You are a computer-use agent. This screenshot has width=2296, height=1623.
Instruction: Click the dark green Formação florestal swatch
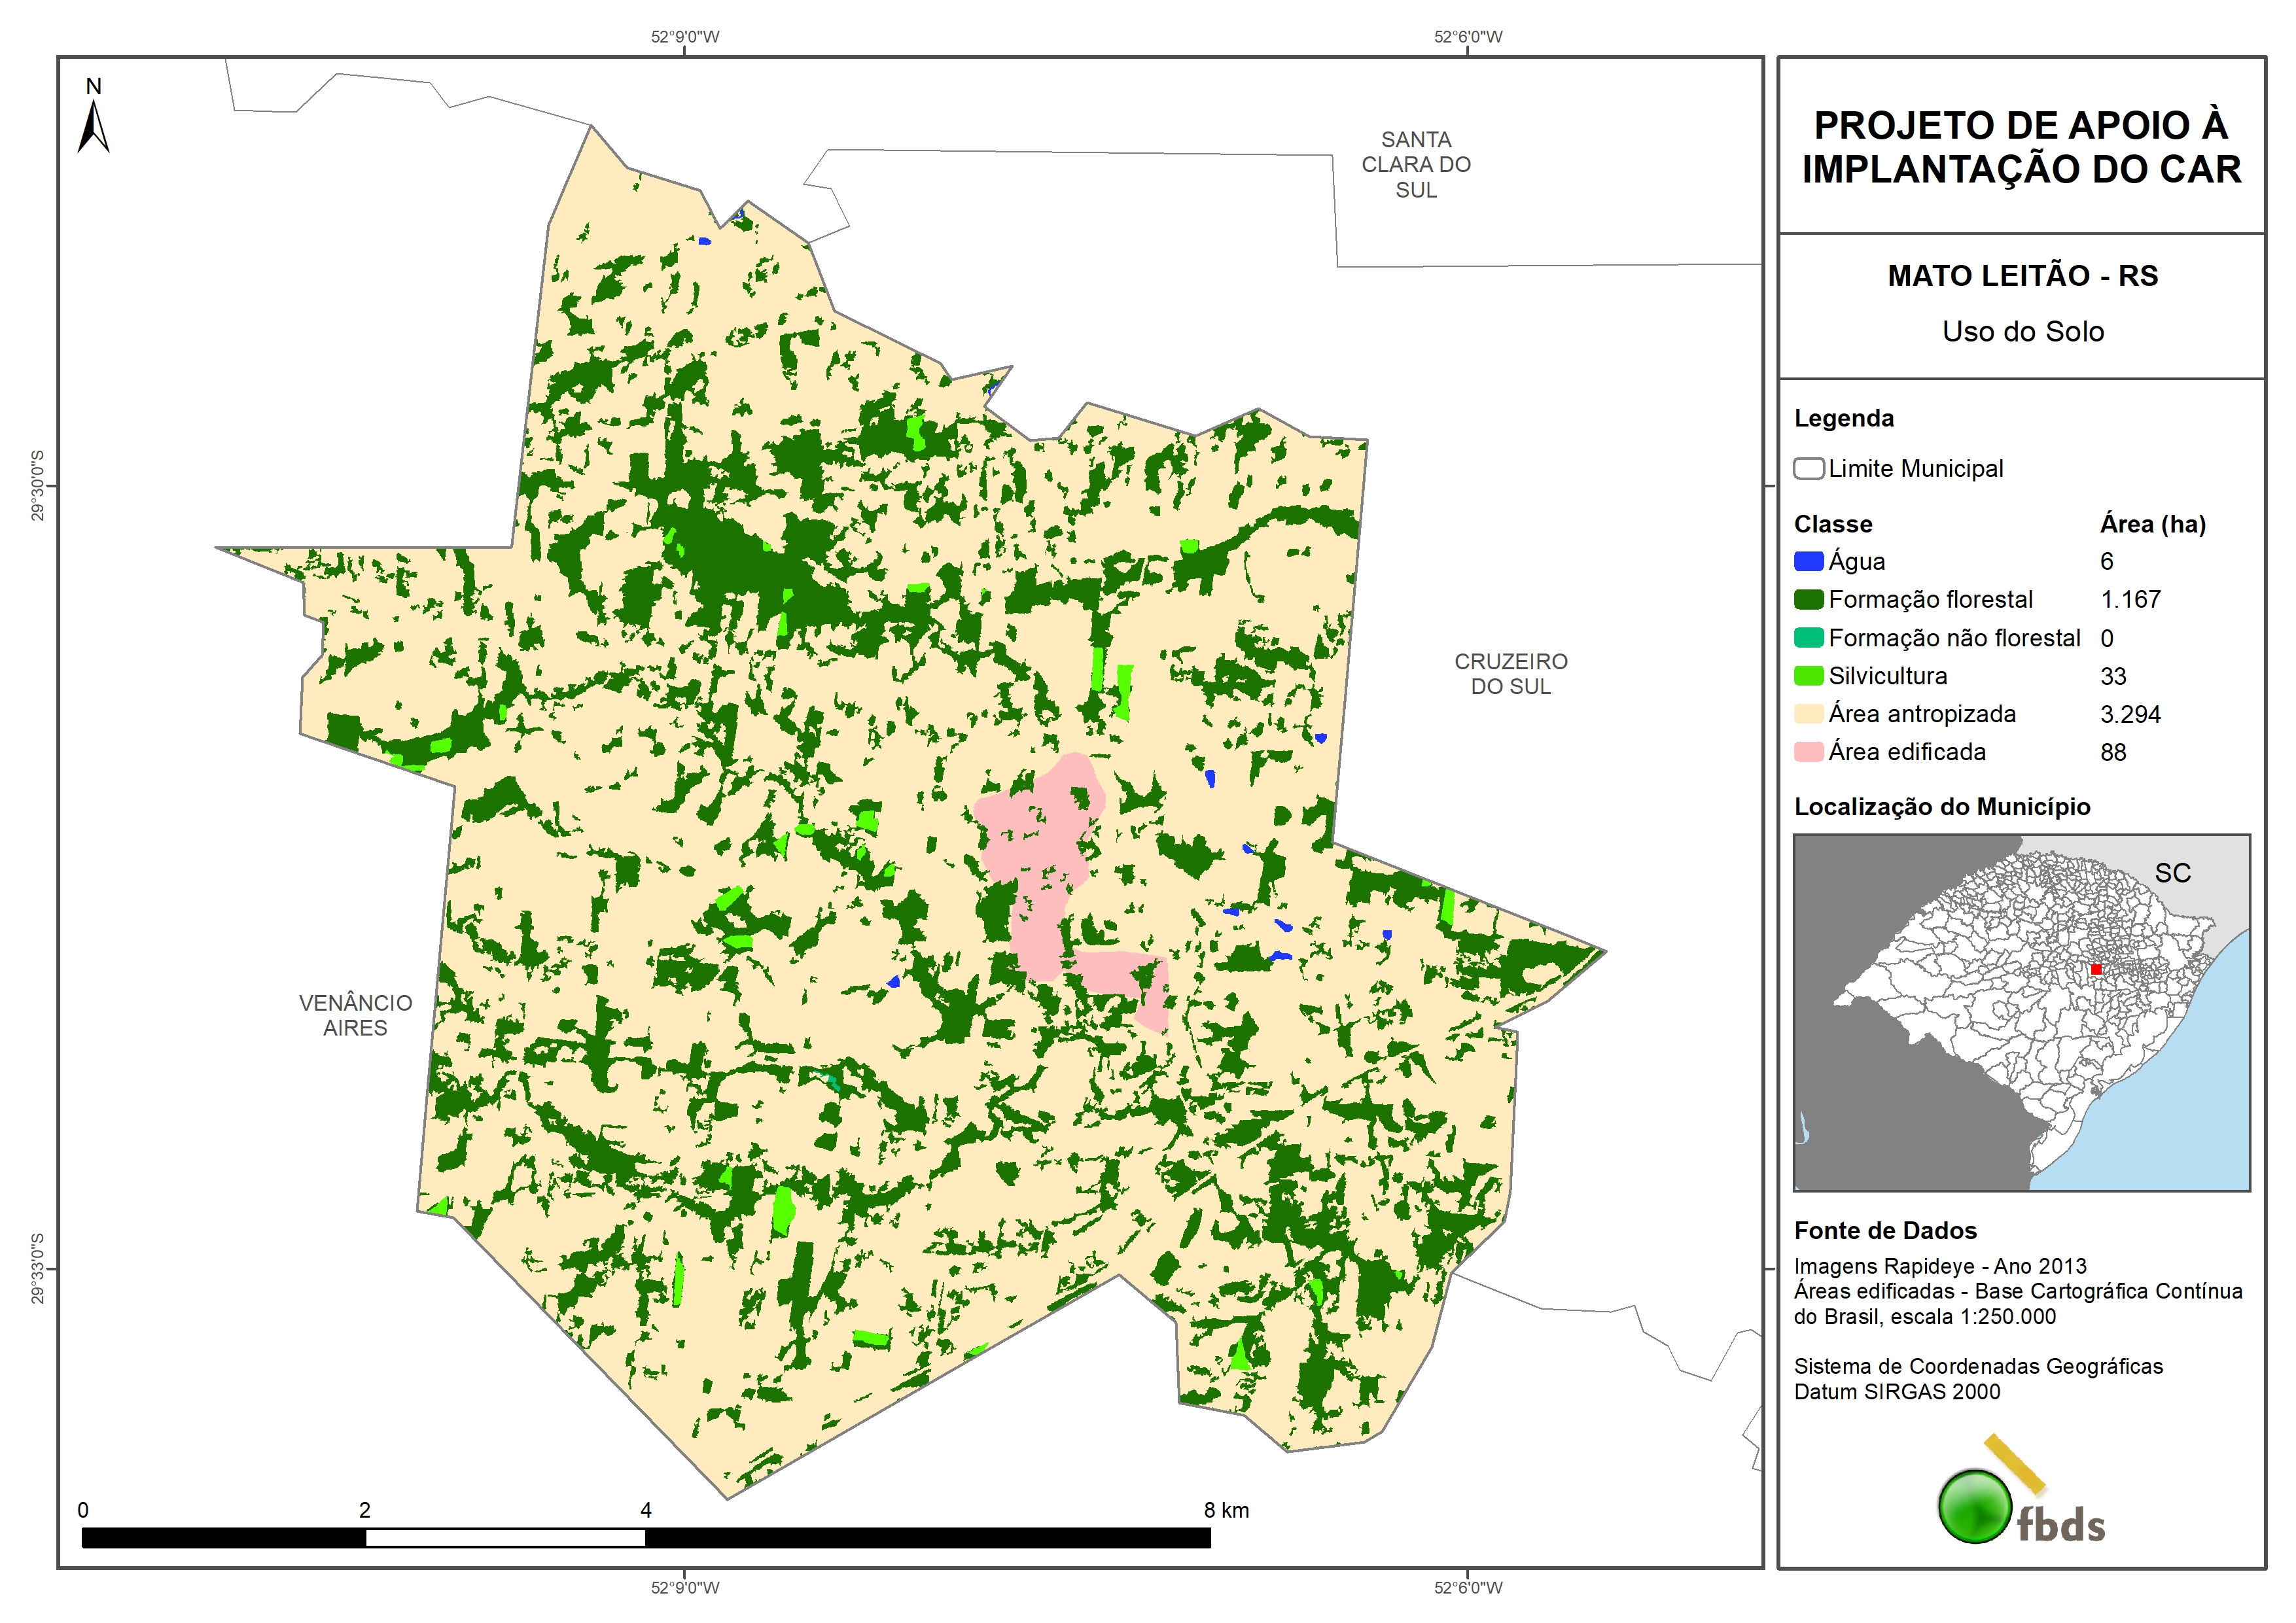(1808, 600)
